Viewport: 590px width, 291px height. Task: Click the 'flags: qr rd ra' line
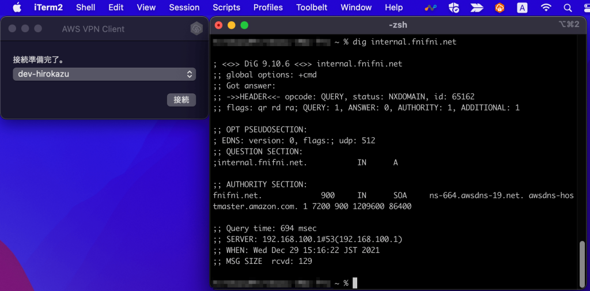pos(366,108)
